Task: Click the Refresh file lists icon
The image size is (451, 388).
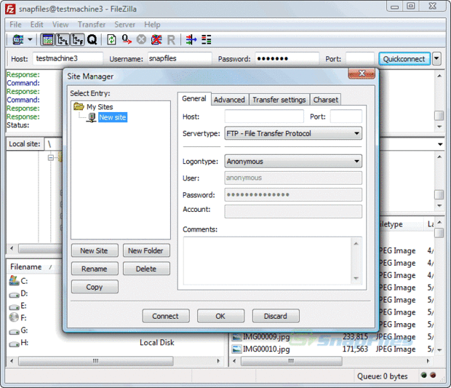Action: coord(111,40)
